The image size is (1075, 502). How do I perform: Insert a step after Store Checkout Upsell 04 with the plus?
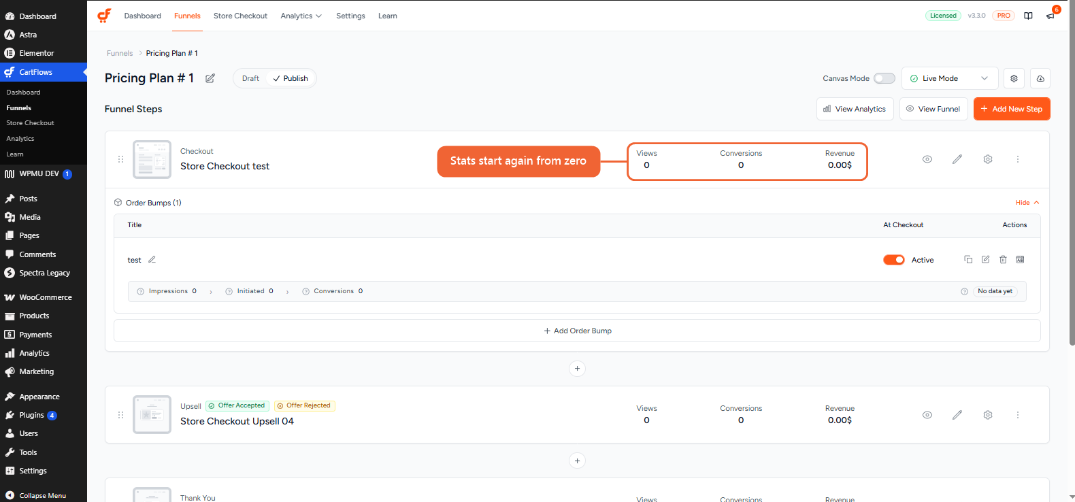click(577, 461)
